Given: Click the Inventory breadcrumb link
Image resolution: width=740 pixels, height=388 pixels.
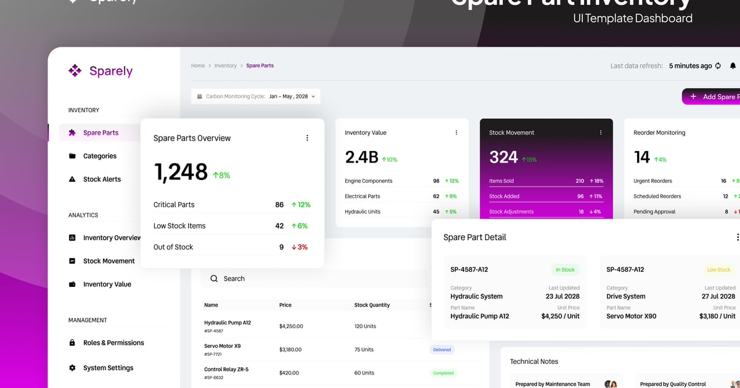Looking at the screenshot, I should (225, 66).
